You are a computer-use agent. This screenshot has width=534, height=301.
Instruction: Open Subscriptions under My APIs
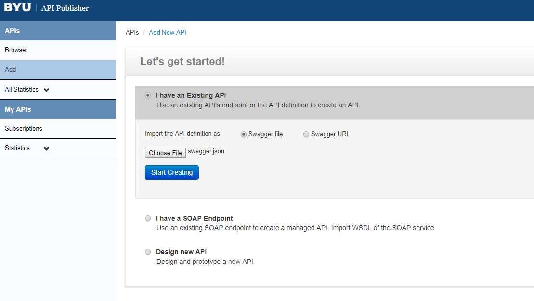click(x=58, y=129)
